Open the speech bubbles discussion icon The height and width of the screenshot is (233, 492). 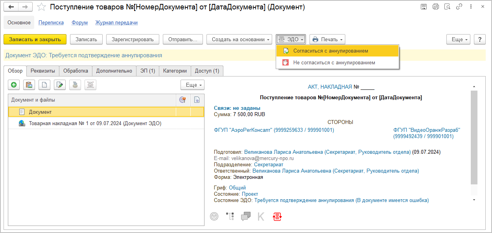246,216
